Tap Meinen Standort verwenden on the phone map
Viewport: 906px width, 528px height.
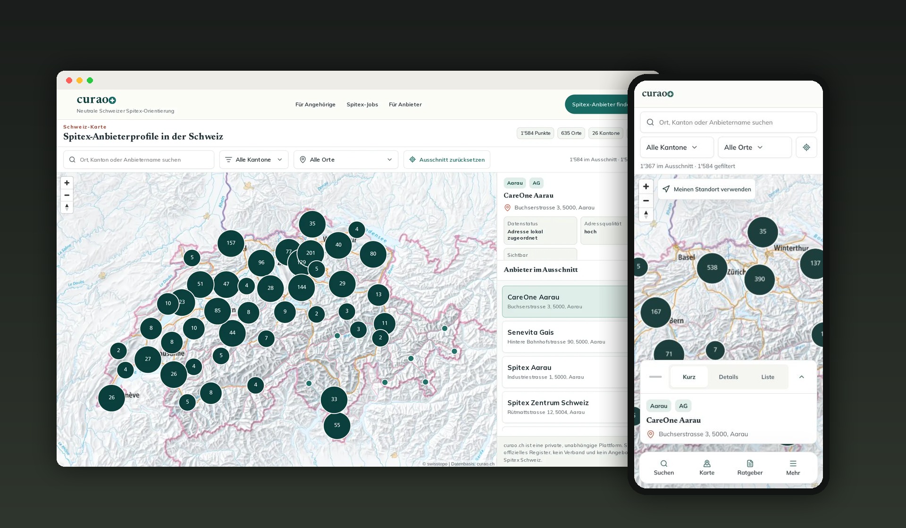(707, 189)
